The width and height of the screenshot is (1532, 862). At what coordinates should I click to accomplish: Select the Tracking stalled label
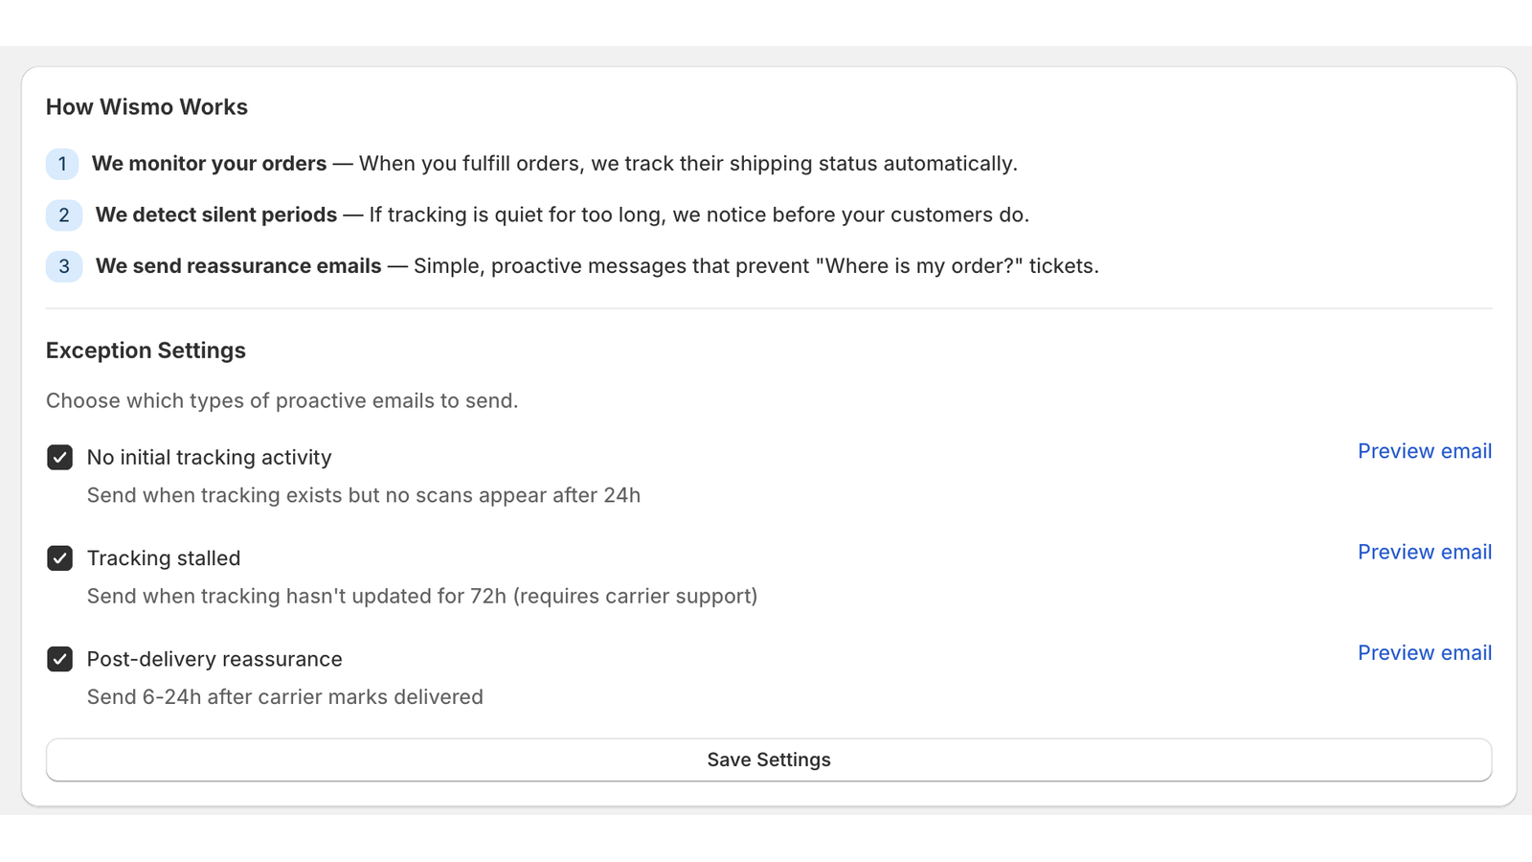coord(164,557)
